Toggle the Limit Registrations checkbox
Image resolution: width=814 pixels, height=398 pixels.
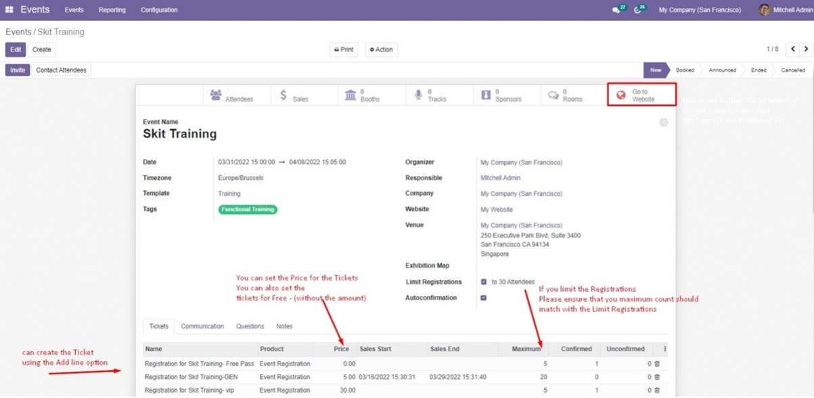click(483, 282)
